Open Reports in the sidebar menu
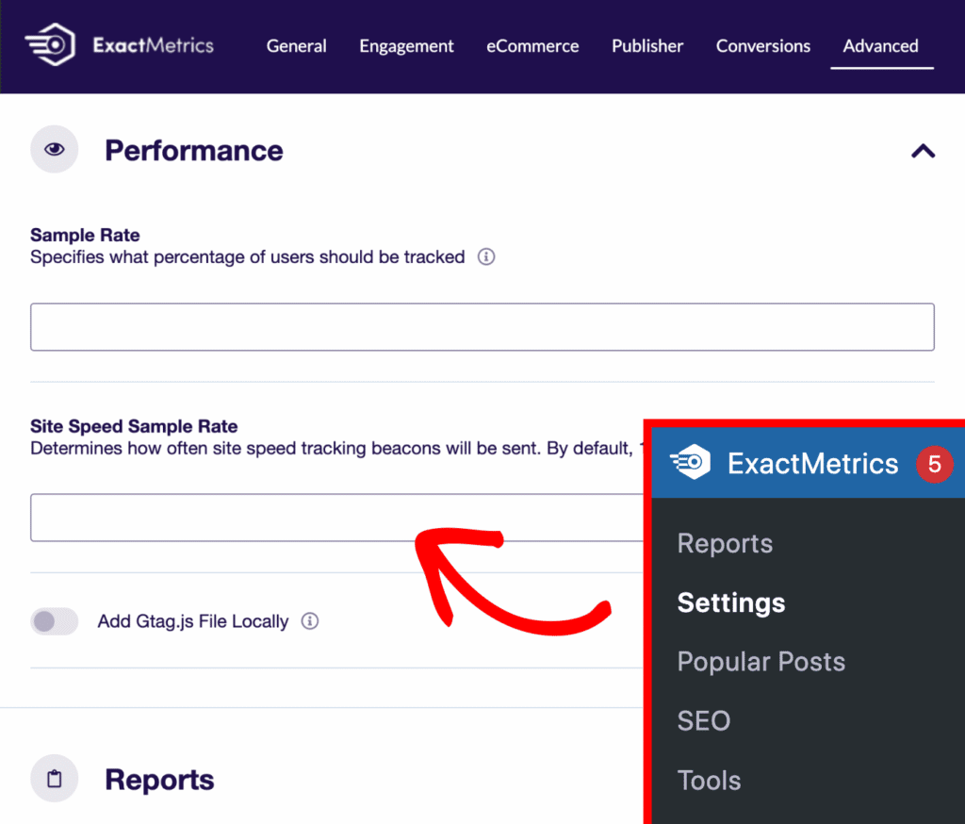965x824 pixels. (725, 544)
